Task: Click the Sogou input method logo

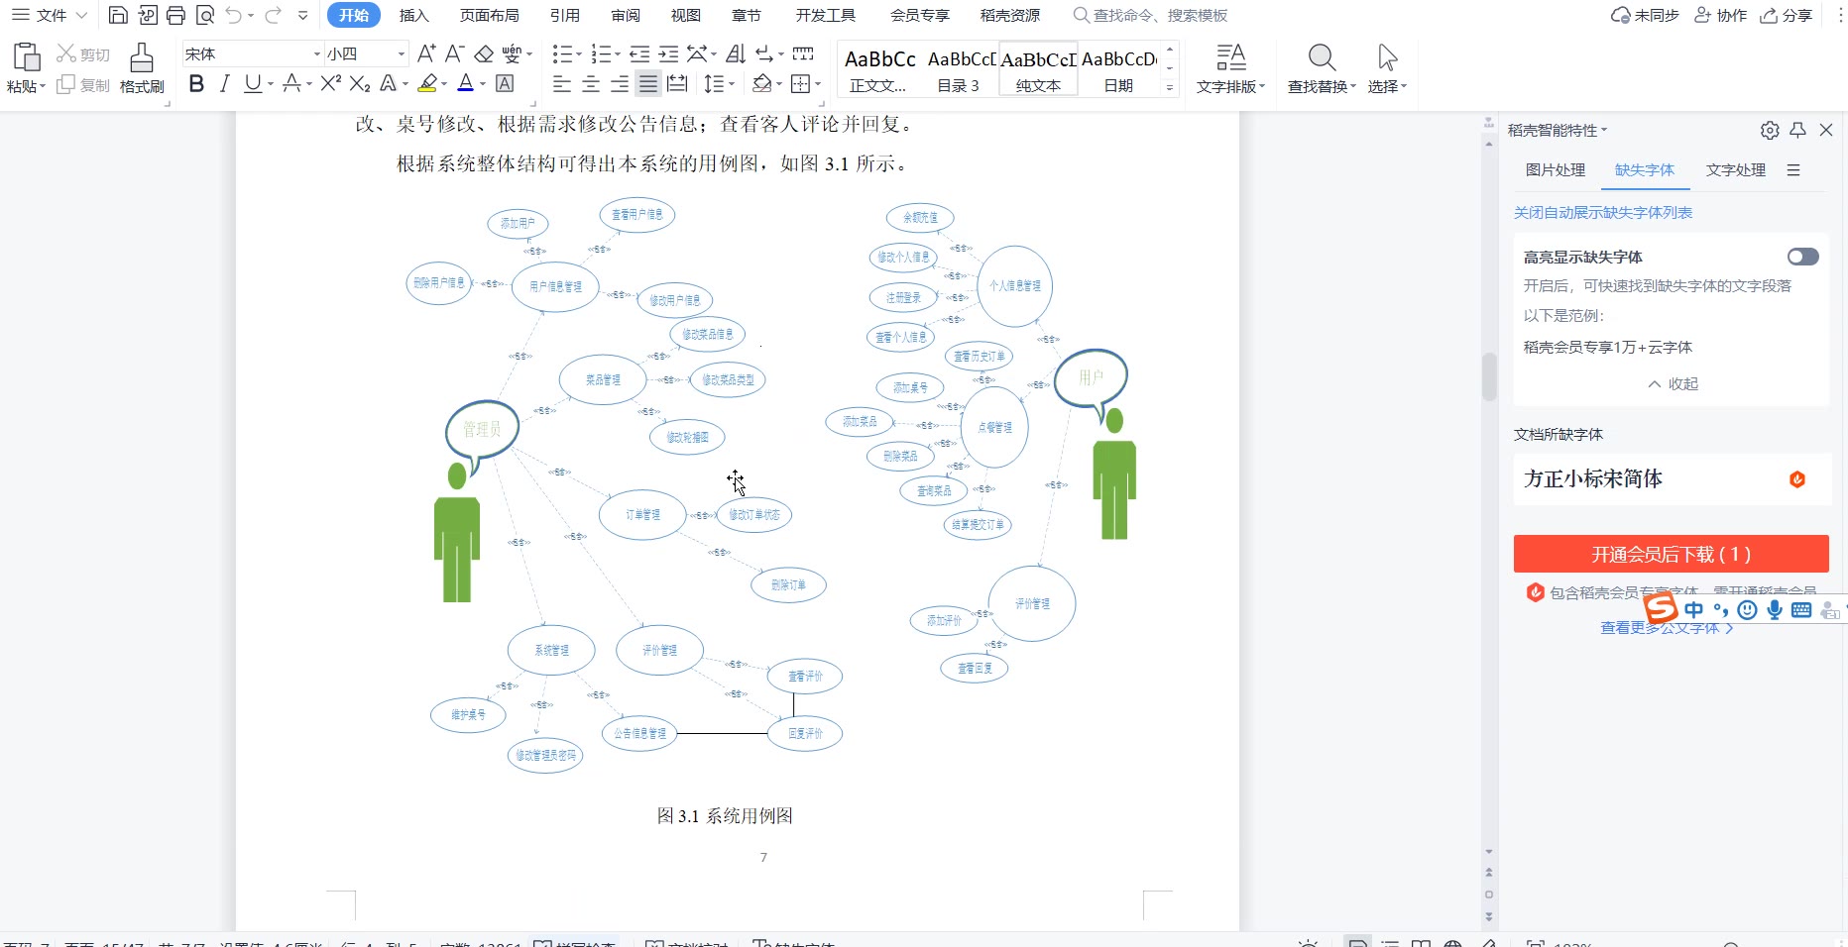Action: pyautogui.click(x=1661, y=608)
